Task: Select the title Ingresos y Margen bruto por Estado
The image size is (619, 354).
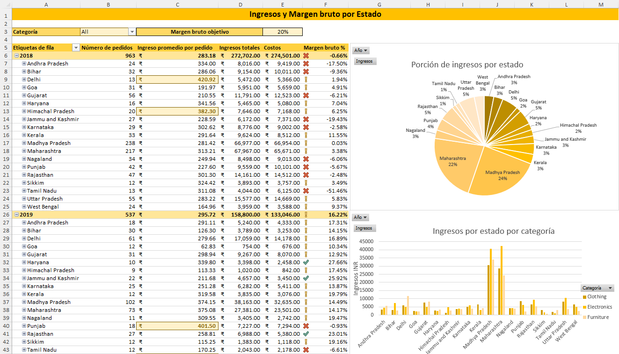Action: (x=315, y=14)
